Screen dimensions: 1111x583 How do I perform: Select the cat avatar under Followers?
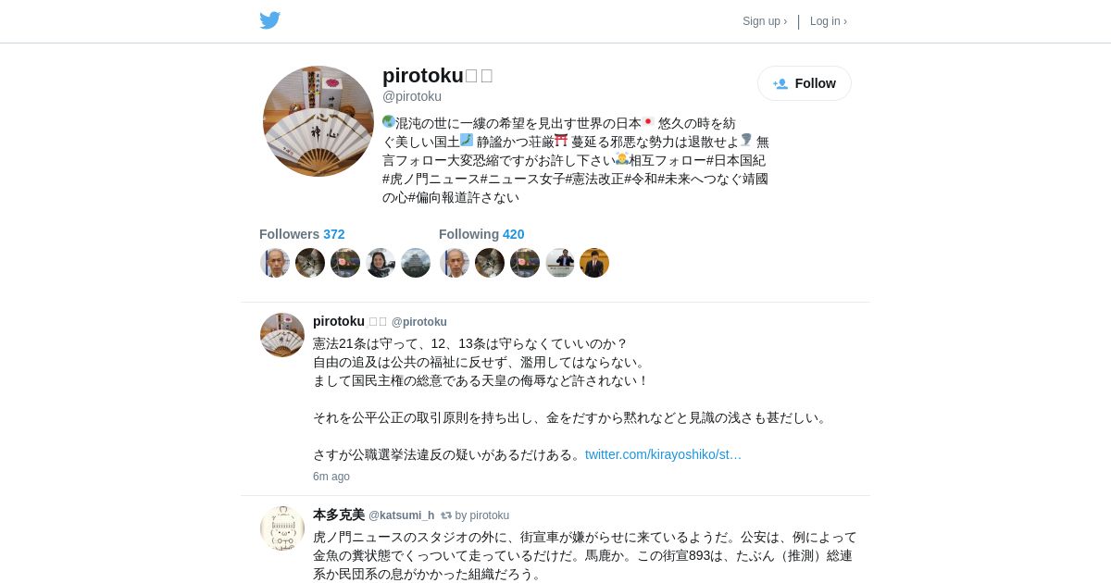[x=310, y=263]
